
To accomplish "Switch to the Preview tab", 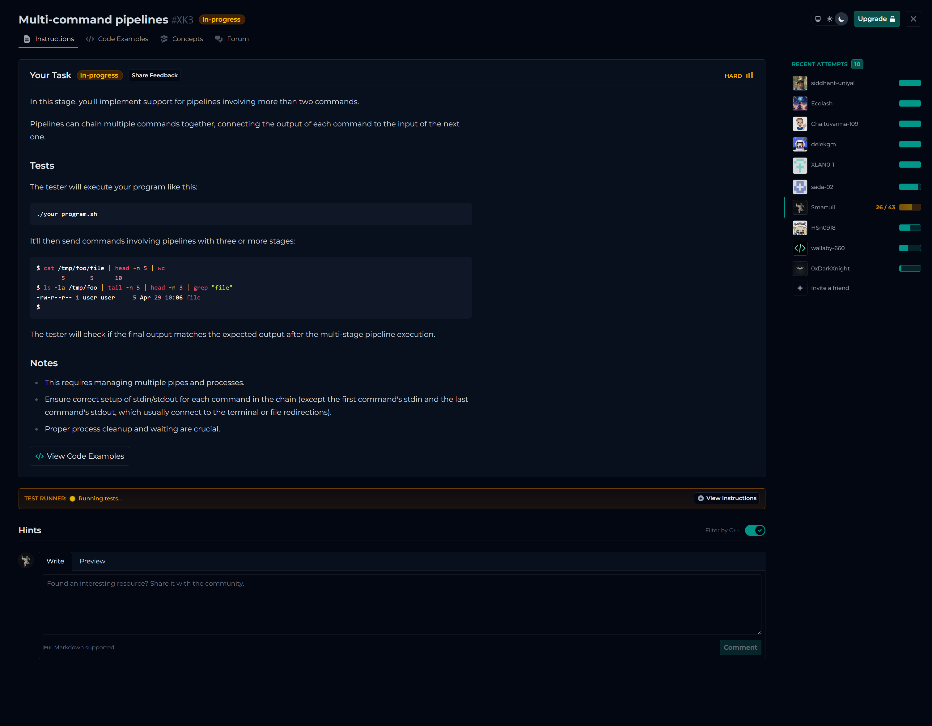I will tap(92, 561).
